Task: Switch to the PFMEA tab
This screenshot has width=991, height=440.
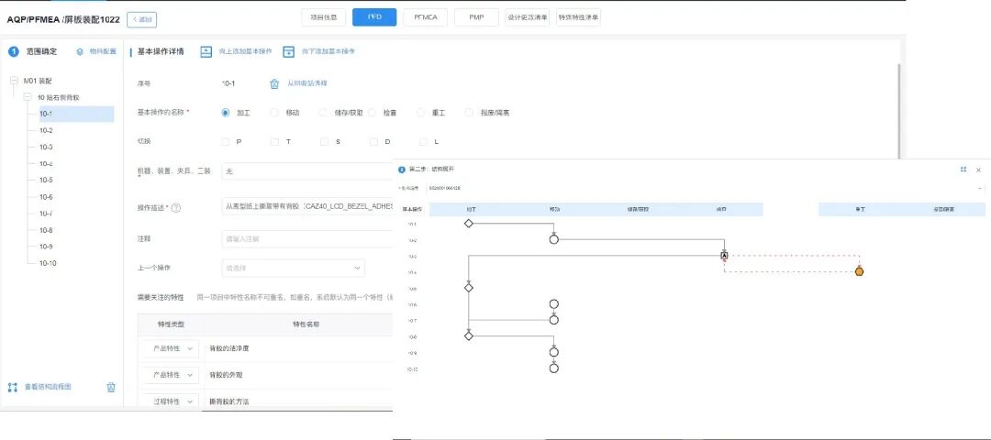Action: 426,17
